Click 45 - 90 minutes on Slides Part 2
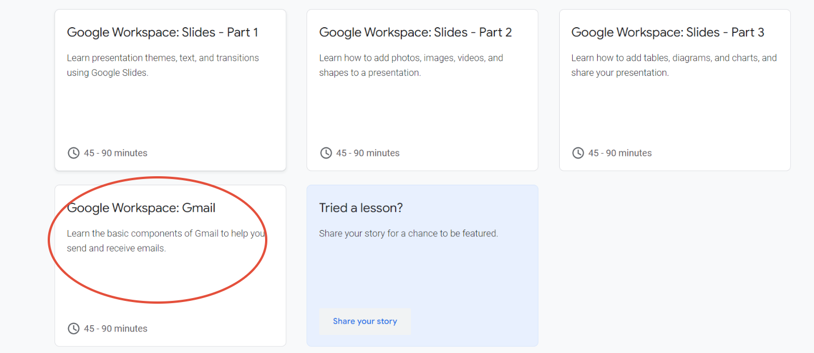This screenshot has height=353, width=814. click(x=368, y=153)
